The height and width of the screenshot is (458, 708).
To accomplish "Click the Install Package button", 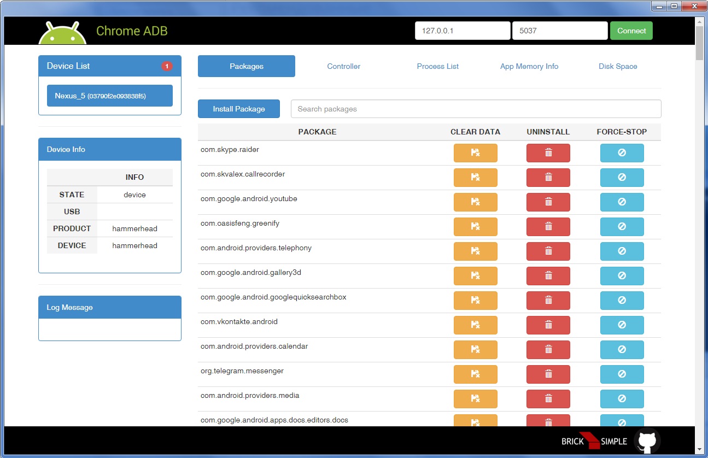I will coord(239,109).
